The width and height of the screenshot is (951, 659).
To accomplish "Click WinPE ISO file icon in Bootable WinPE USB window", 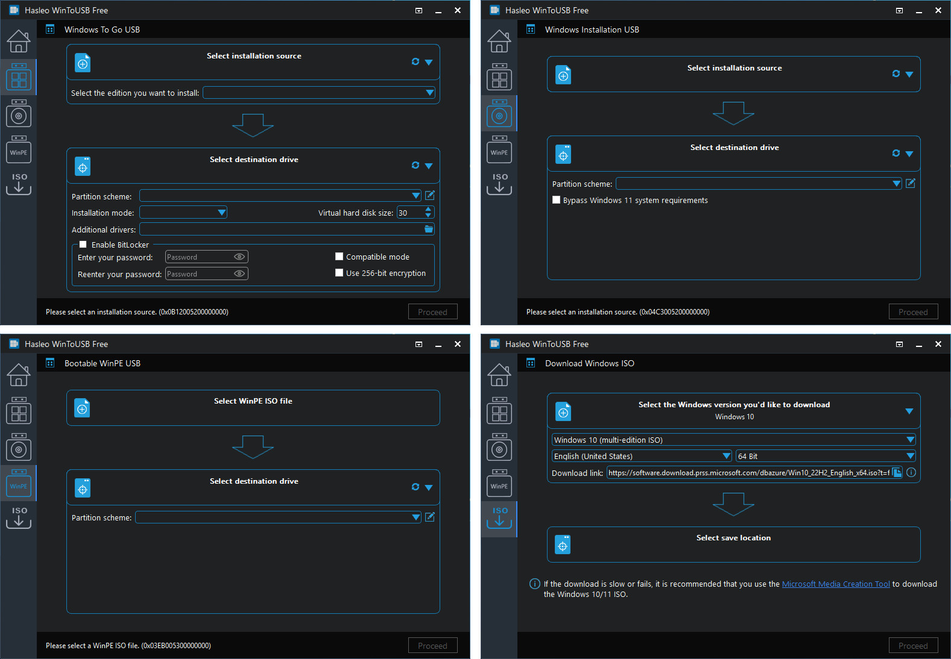I will pyautogui.click(x=83, y=408).
